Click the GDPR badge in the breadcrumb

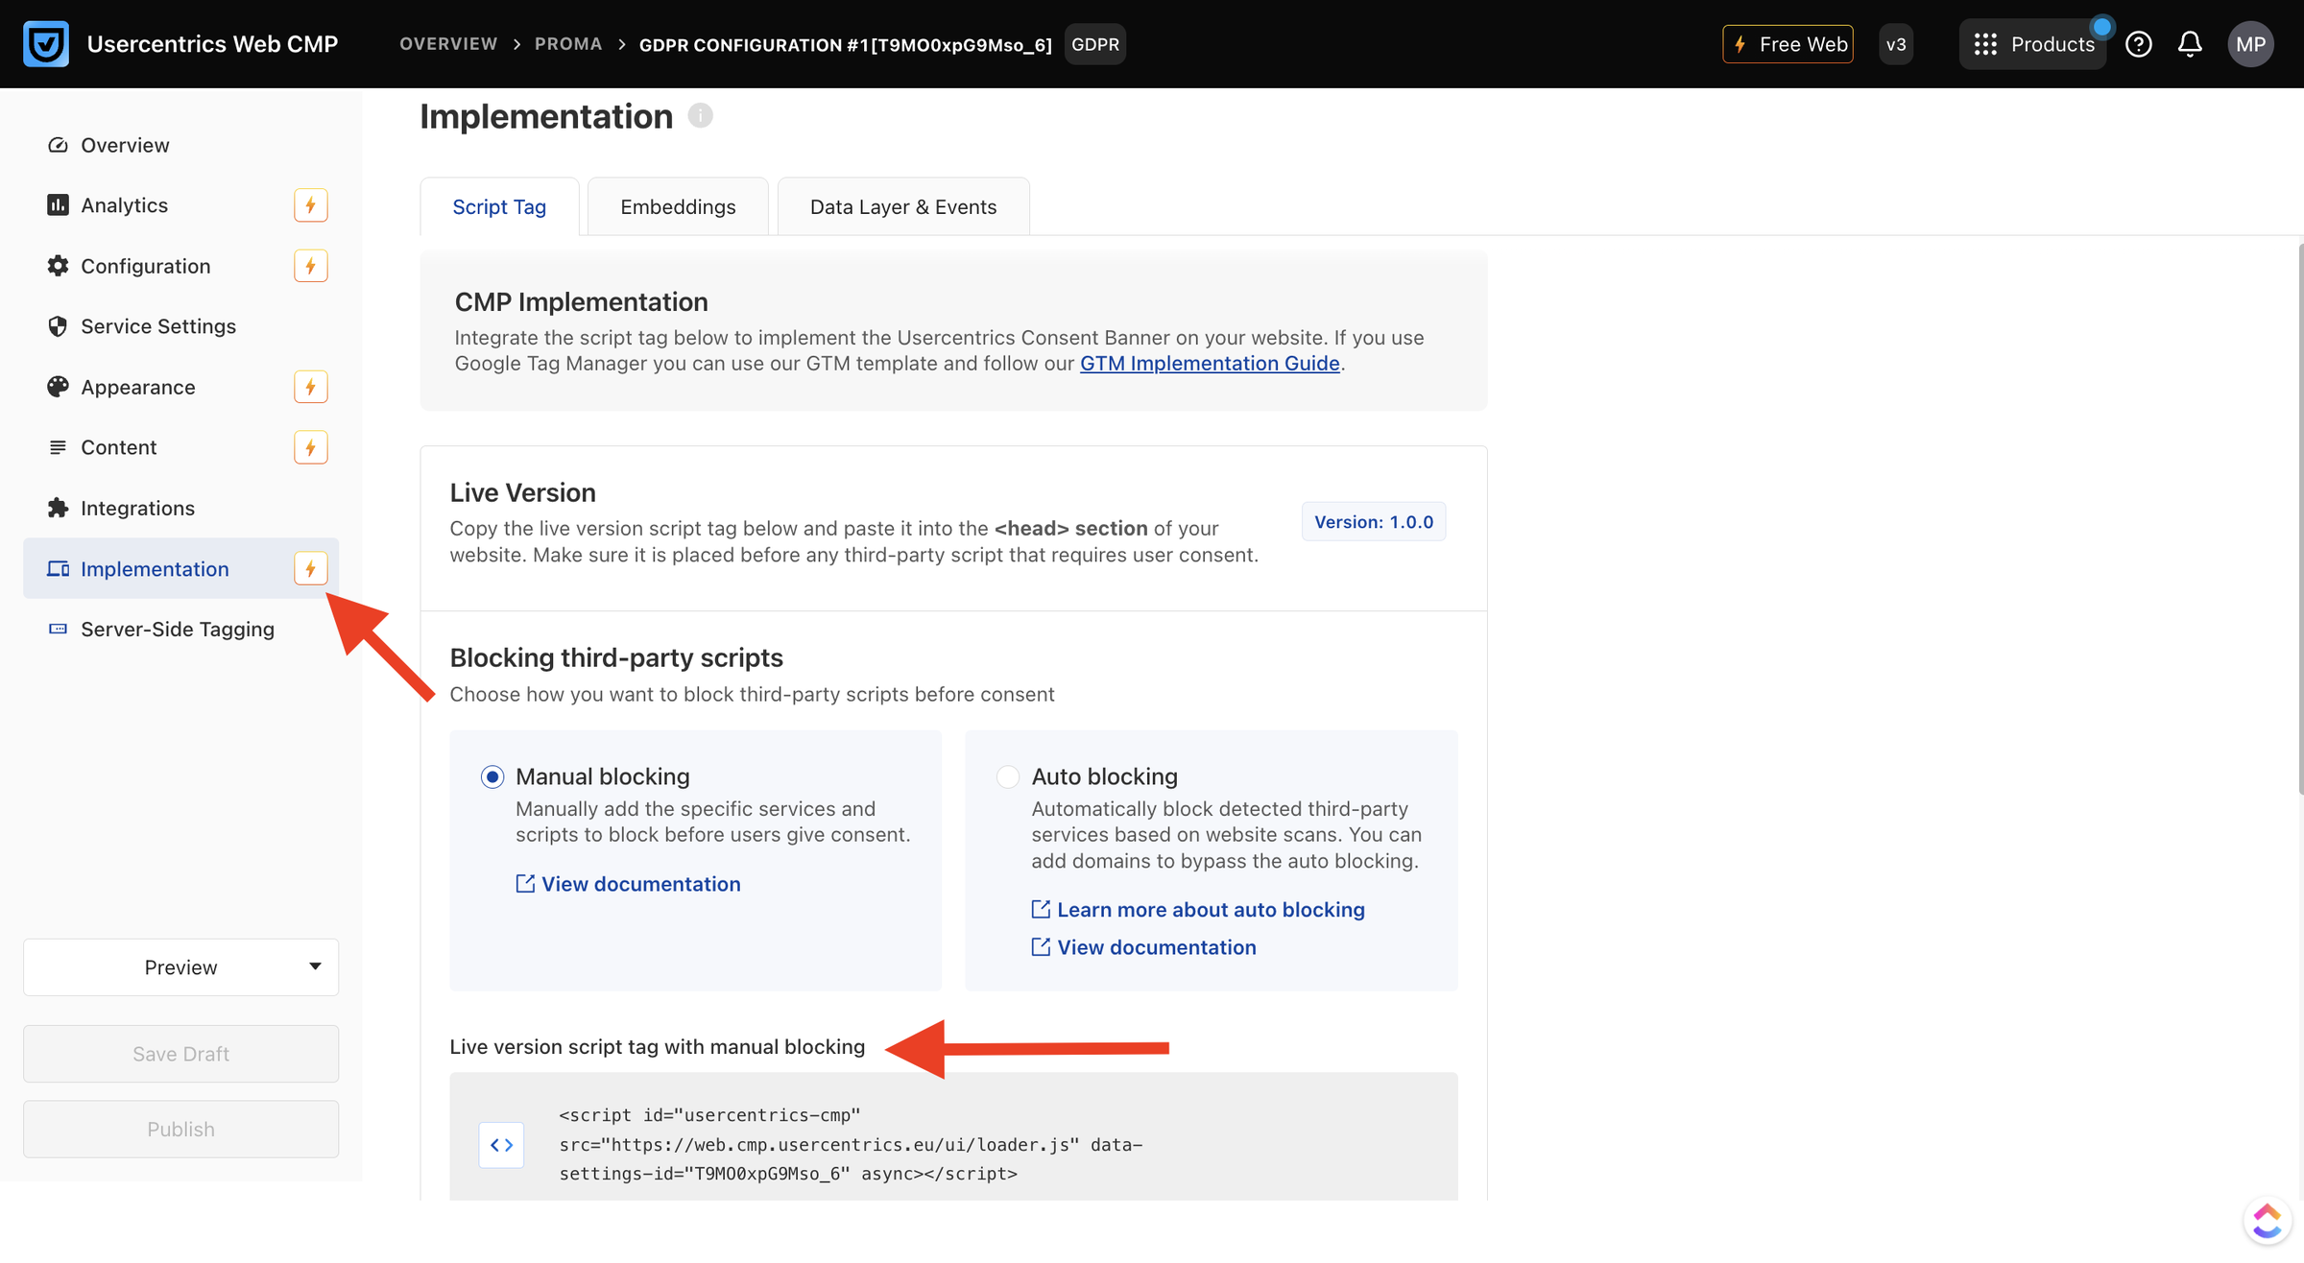coord(1094,44)
